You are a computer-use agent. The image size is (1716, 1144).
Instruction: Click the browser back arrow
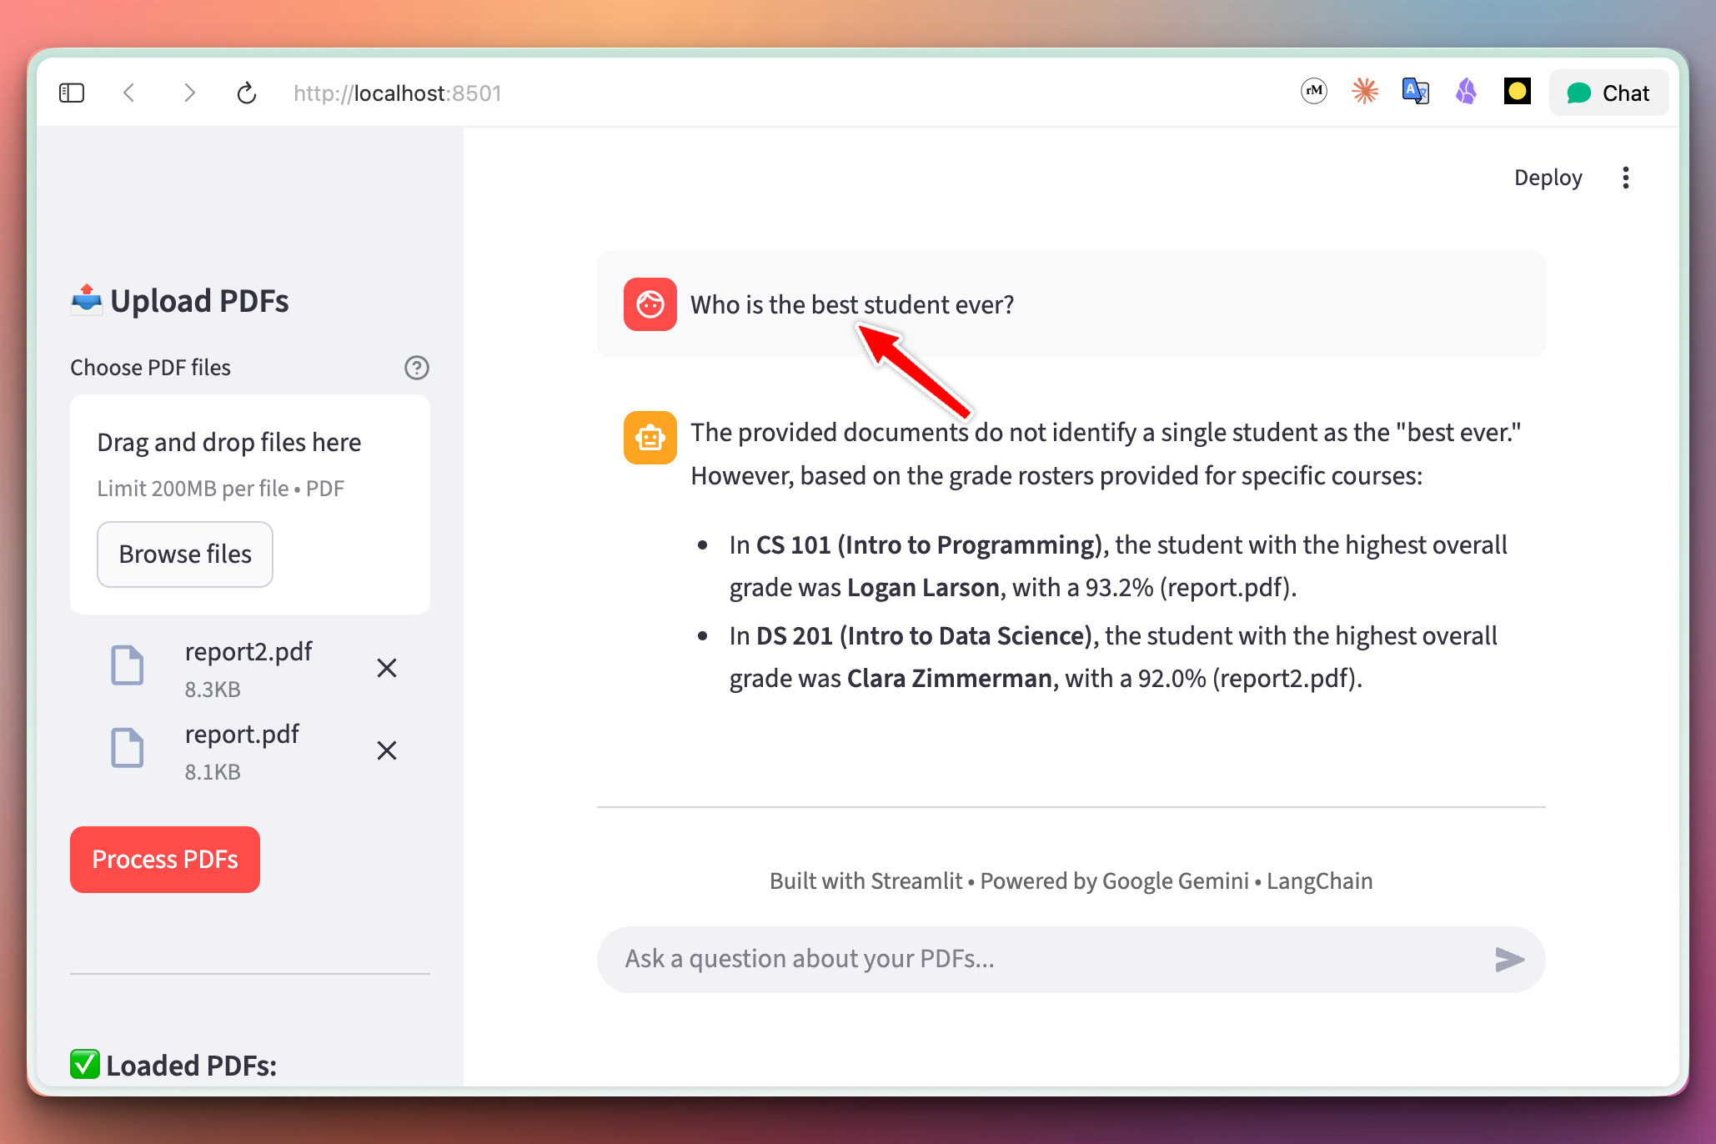[x=129, y=93]
